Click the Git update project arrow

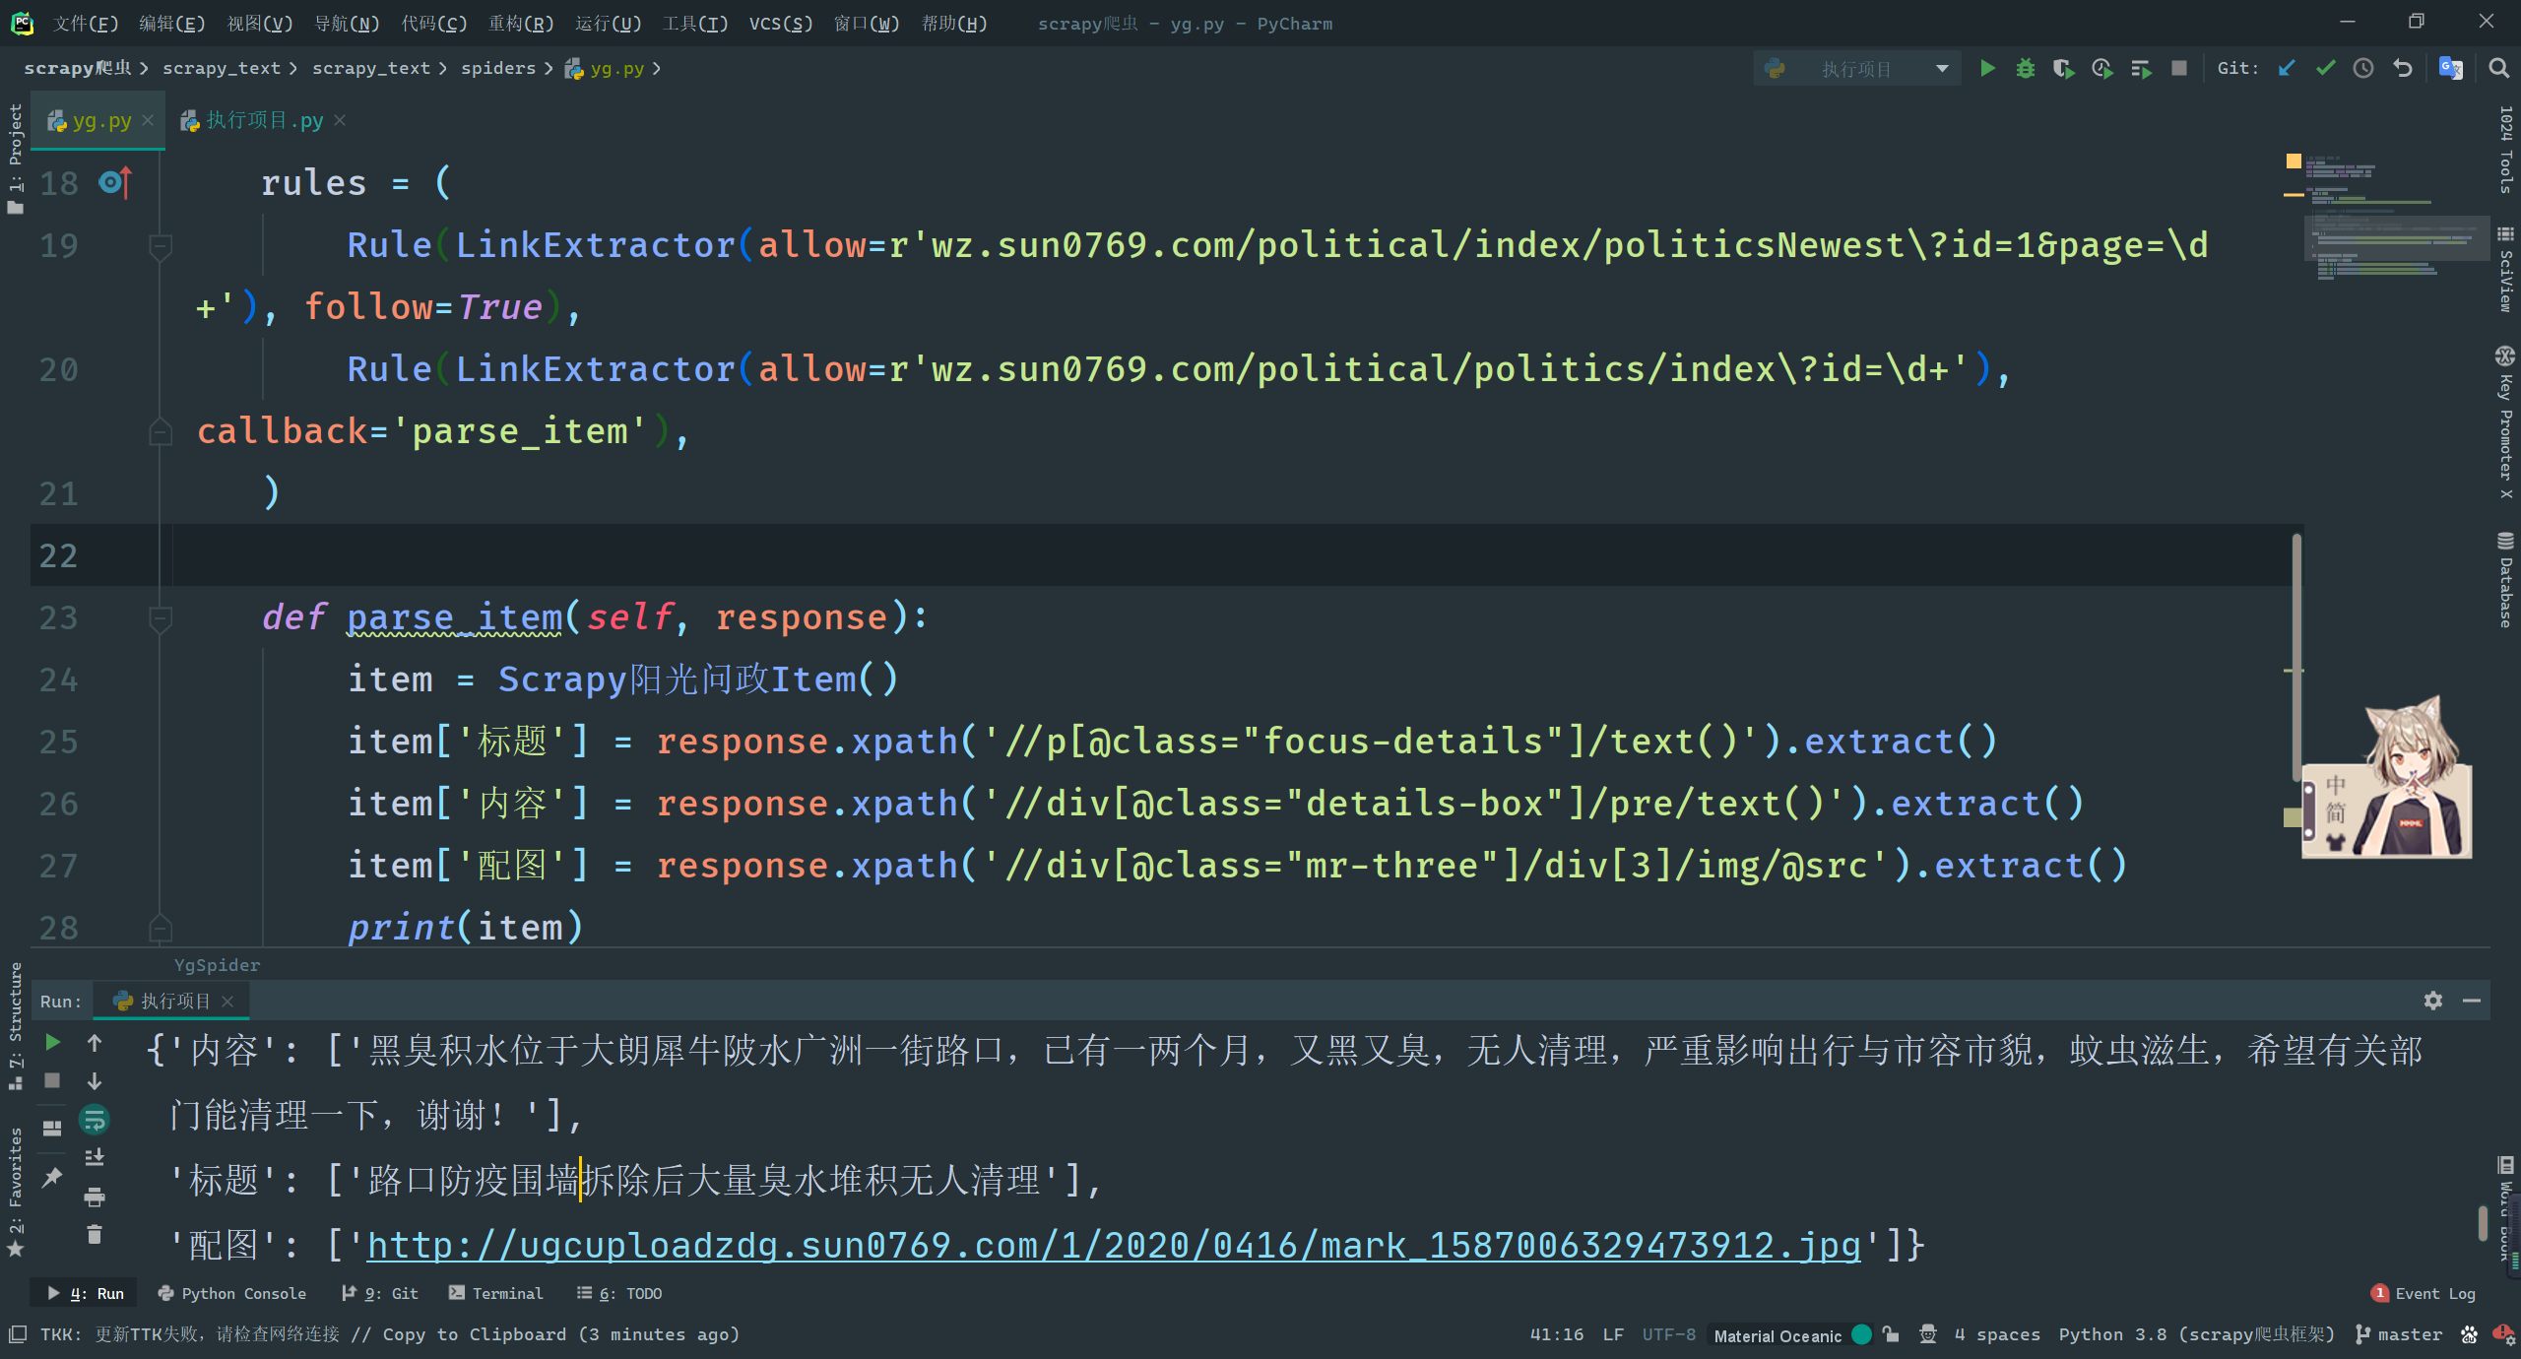coord(2287,68)
